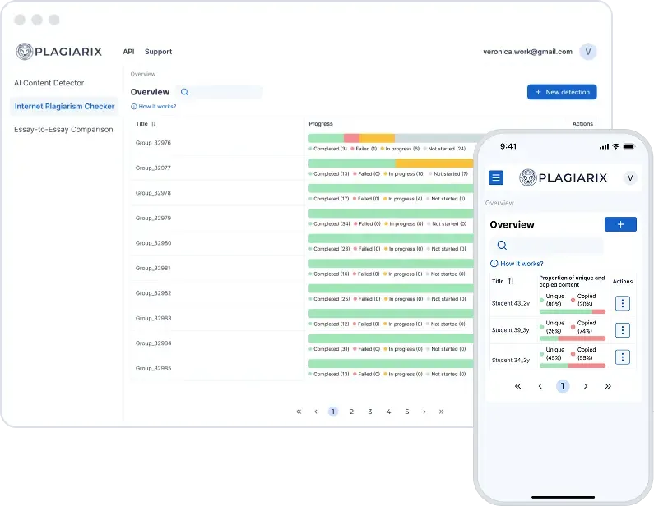Go to next page on phone pagination

coord(586,386)
